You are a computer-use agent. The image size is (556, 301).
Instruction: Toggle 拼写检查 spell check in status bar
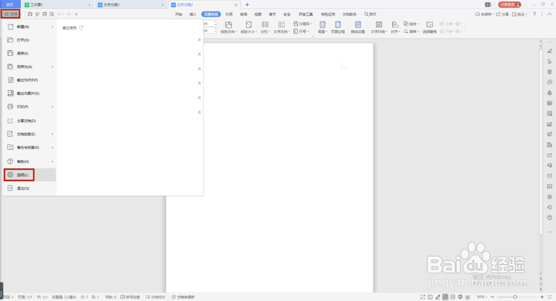click(130, 297)
